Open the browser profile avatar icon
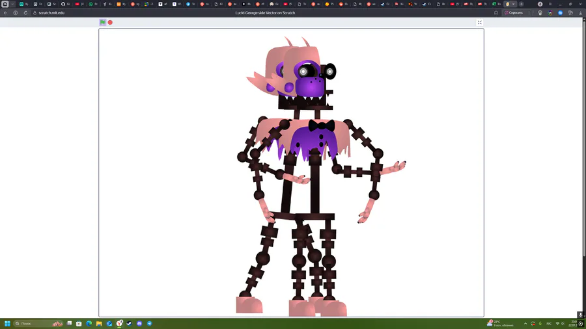586x329 pixels. click(540, 4)
